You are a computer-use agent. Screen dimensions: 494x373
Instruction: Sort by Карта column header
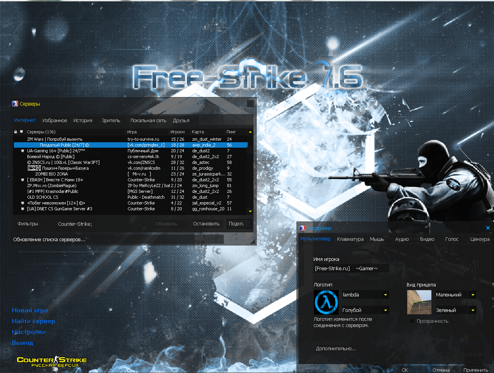click(x=208, y=132)
